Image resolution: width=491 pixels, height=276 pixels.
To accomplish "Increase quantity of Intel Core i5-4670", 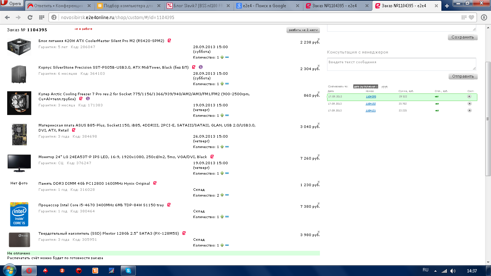I will 222,217.
